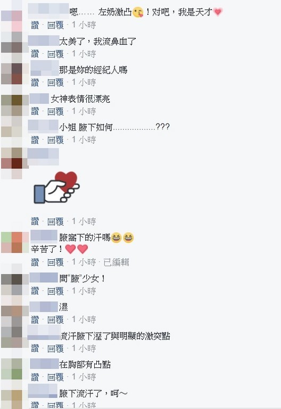The height and width of the screenshot is (409, 281).
Task: Open the 已編輯 edit history link
Action: click(x=116, y=262)
